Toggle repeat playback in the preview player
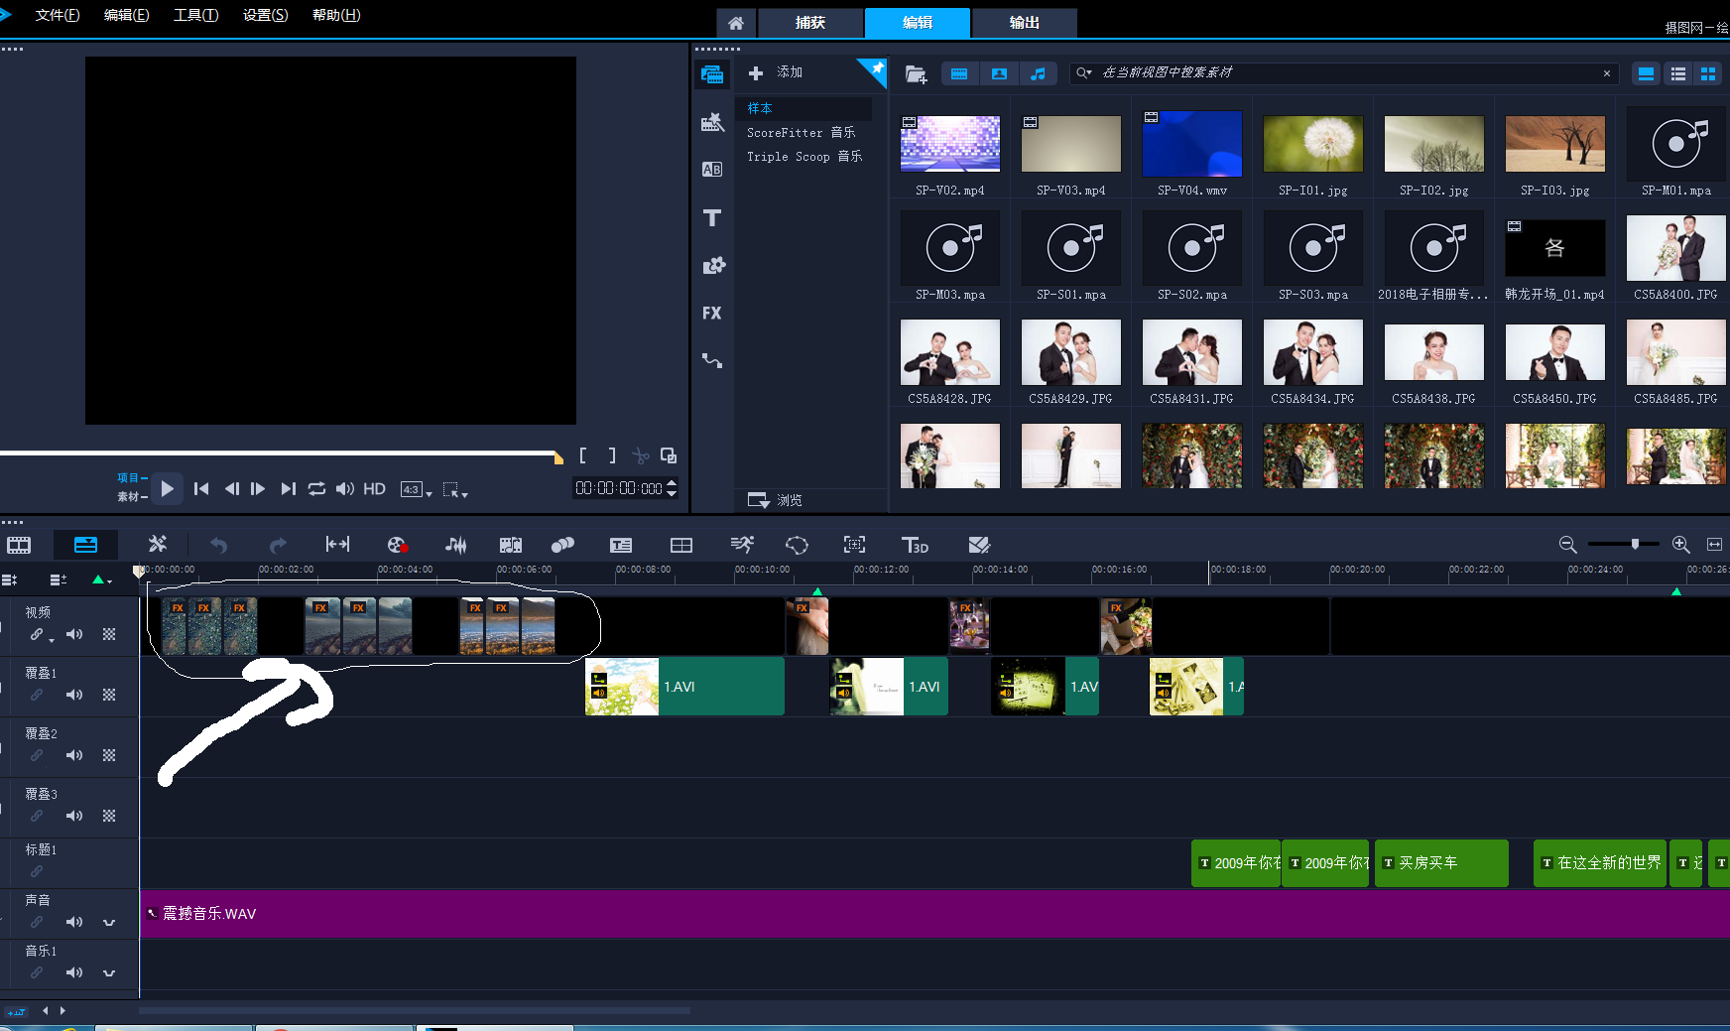The height and width of the screenshot is (1031, 1730). click(316, 488)
